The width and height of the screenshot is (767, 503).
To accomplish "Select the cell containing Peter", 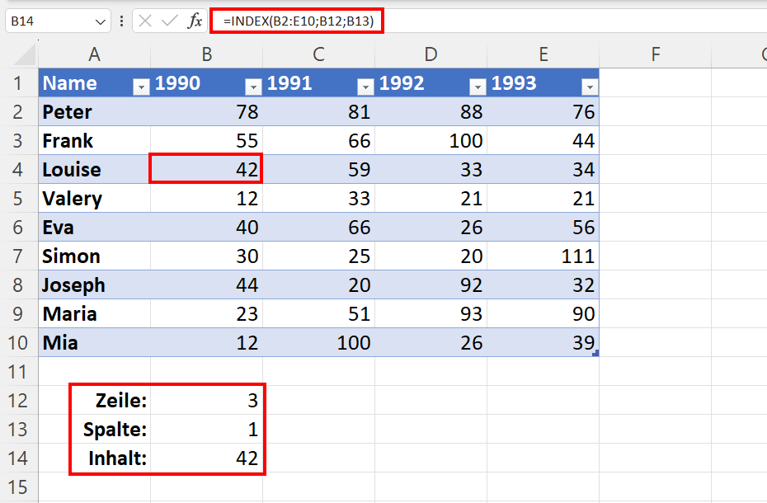I will point(94,111).
